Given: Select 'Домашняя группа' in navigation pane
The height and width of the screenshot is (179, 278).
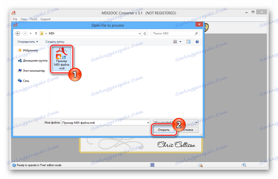Looking at the screenshot, I should pyautogui.click(x=33, y=61).
